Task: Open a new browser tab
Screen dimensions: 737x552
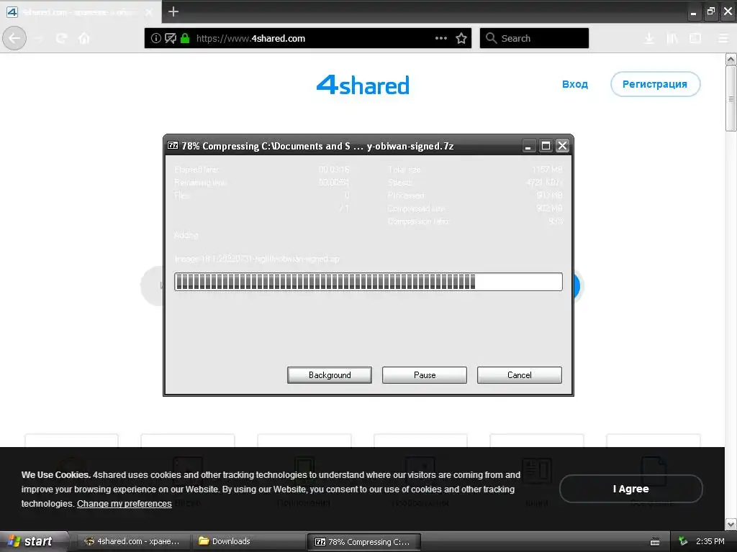Action: [173, 11]
